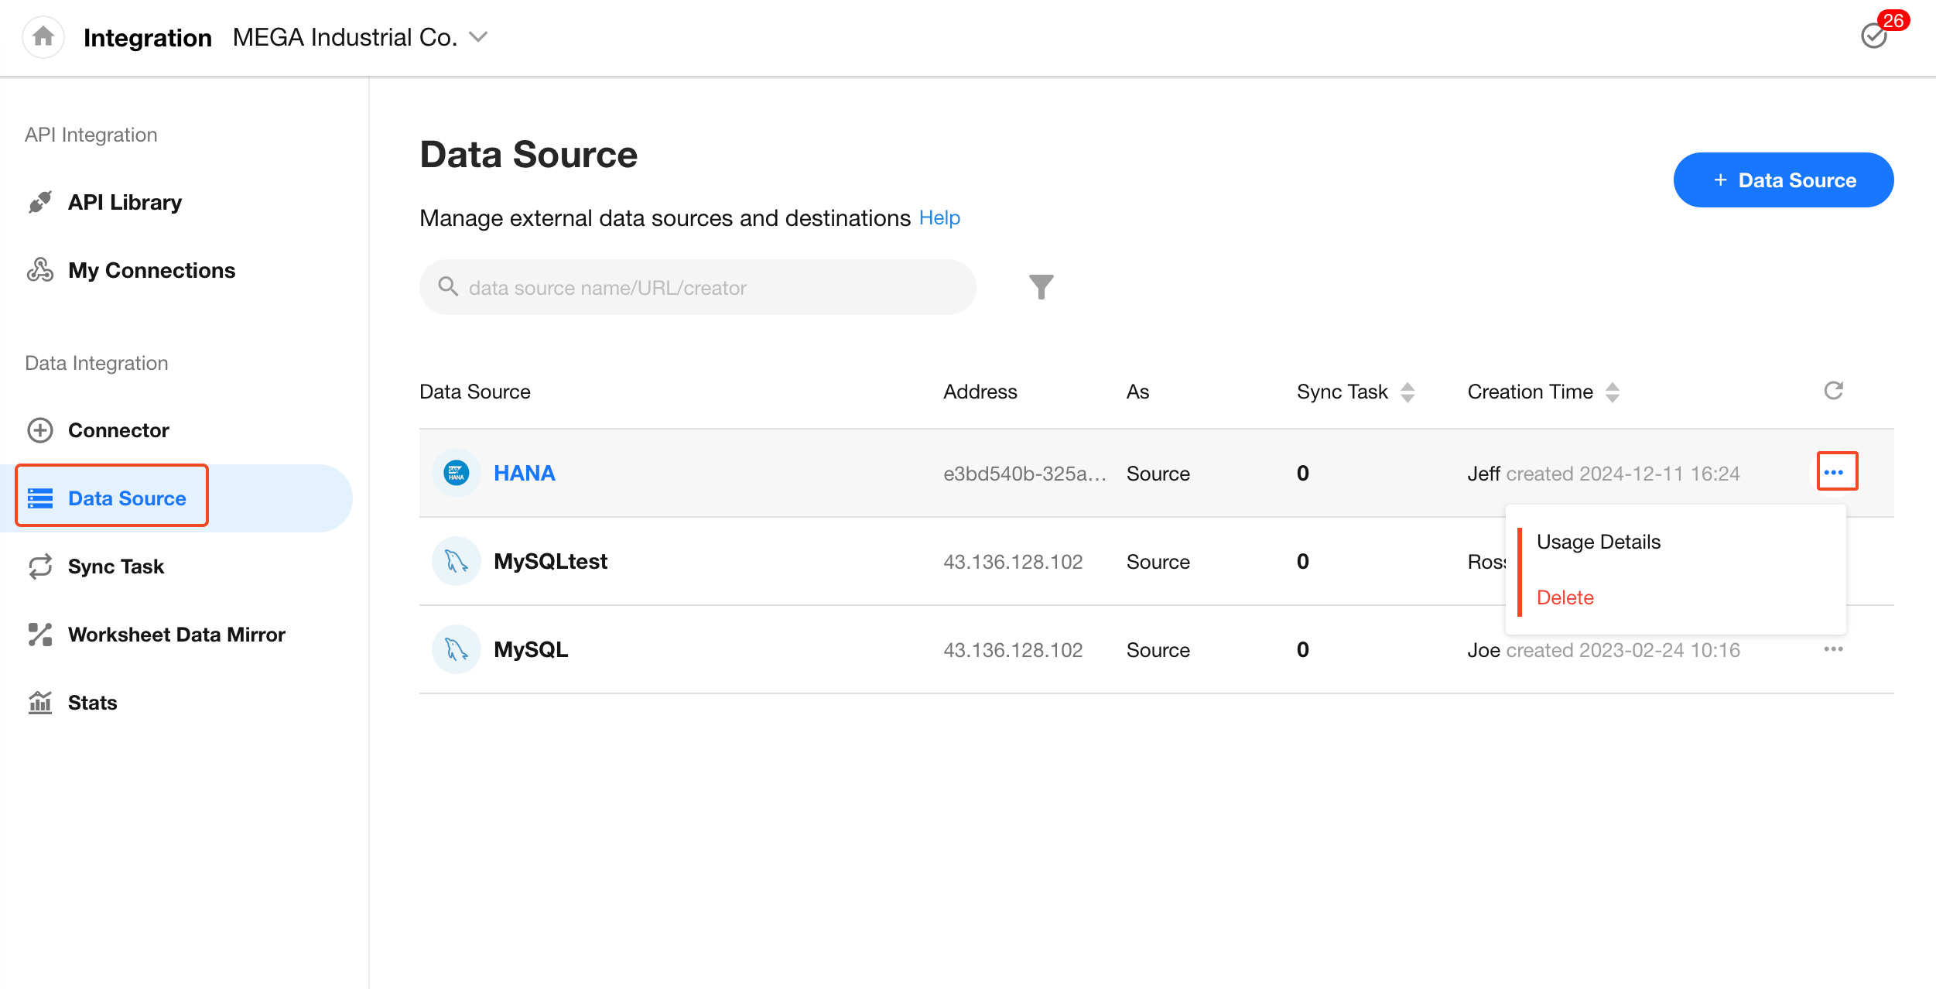Select Usage Details from context menu
The width and height of the screenshot is (1936, 989).
coord(1598,542)
